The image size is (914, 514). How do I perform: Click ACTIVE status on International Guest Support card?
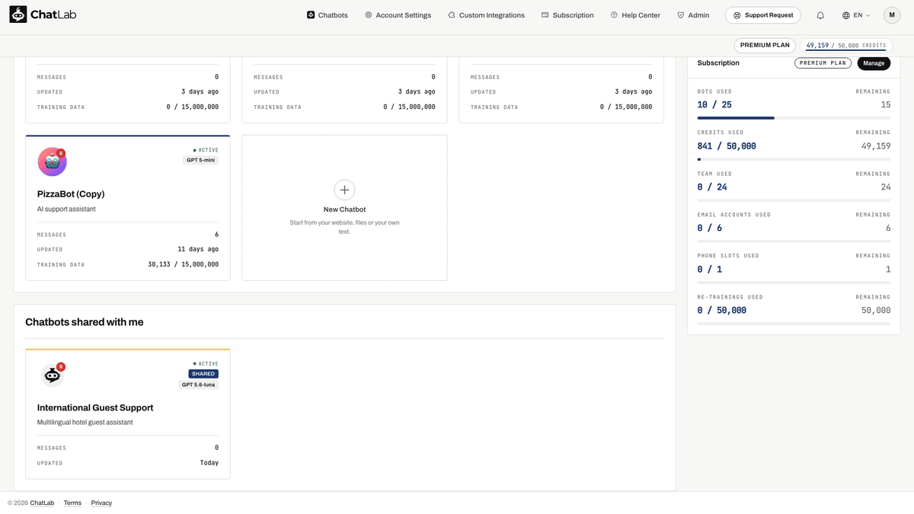coord(206,364)
